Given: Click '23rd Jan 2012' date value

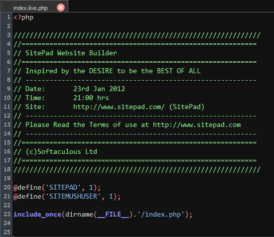Looking at the screenshot, I should click(99, 89).
